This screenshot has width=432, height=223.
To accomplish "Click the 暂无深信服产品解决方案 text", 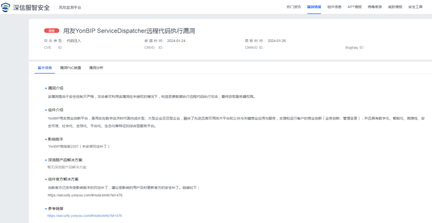I will pos(67,167).
